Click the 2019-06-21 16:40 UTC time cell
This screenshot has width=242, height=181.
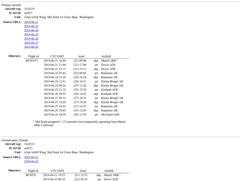coord(55,61)
